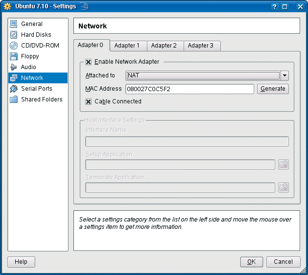Grab the window resize grip corner
The image size is (308, 275).
pyautogui.click(x=304, y=270)
